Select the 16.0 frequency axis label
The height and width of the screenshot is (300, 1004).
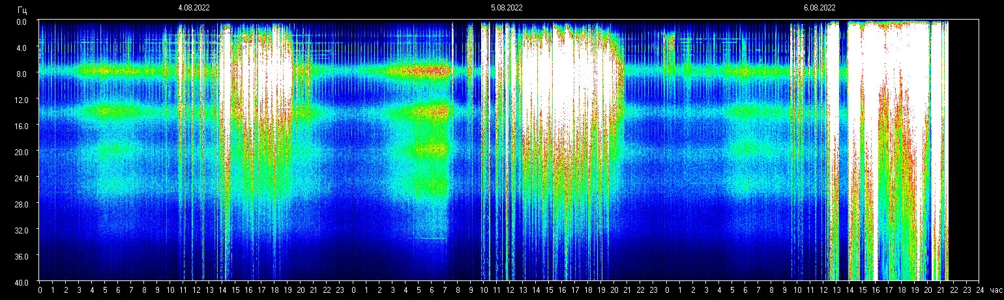[x=20, y=125]
